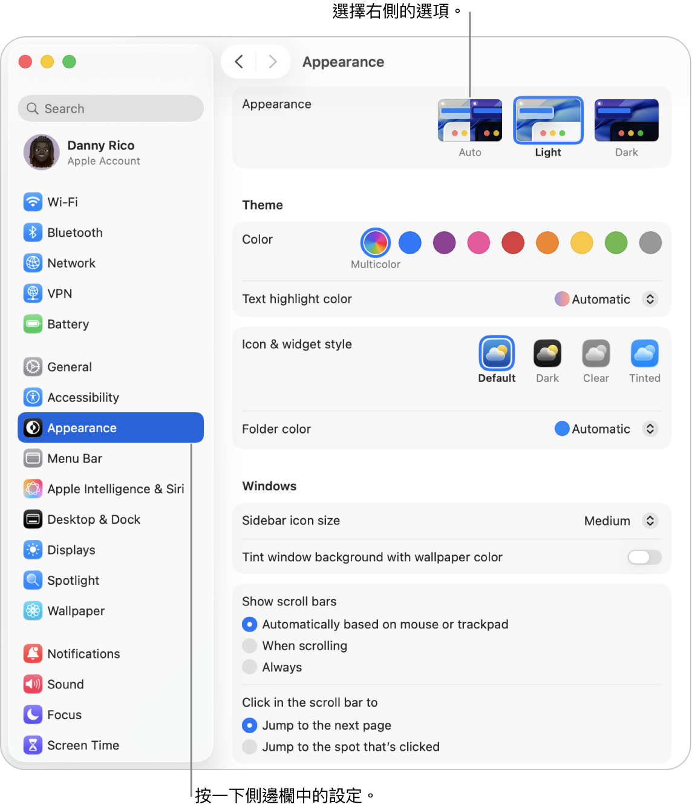Viewport: 692px width, 807px height.
Task: Open the Displays sun icon
Action: (33, 550)
